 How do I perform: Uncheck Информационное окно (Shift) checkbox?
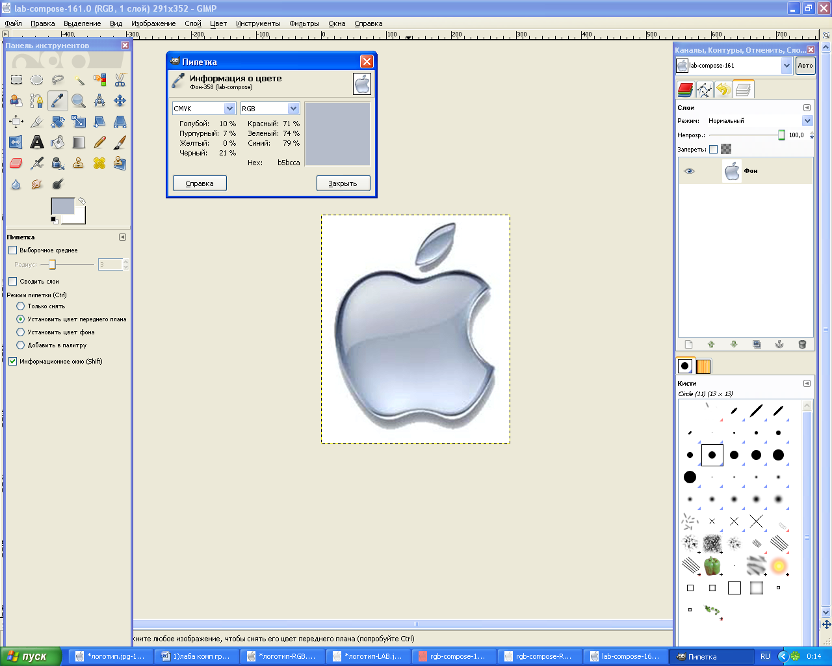[12, 362]
